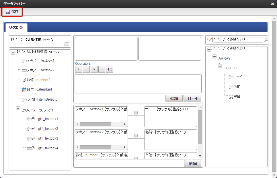This screenshot has height=178, width=277.
Task: Click the save floppy disk icon
Action: pos(8,12)
